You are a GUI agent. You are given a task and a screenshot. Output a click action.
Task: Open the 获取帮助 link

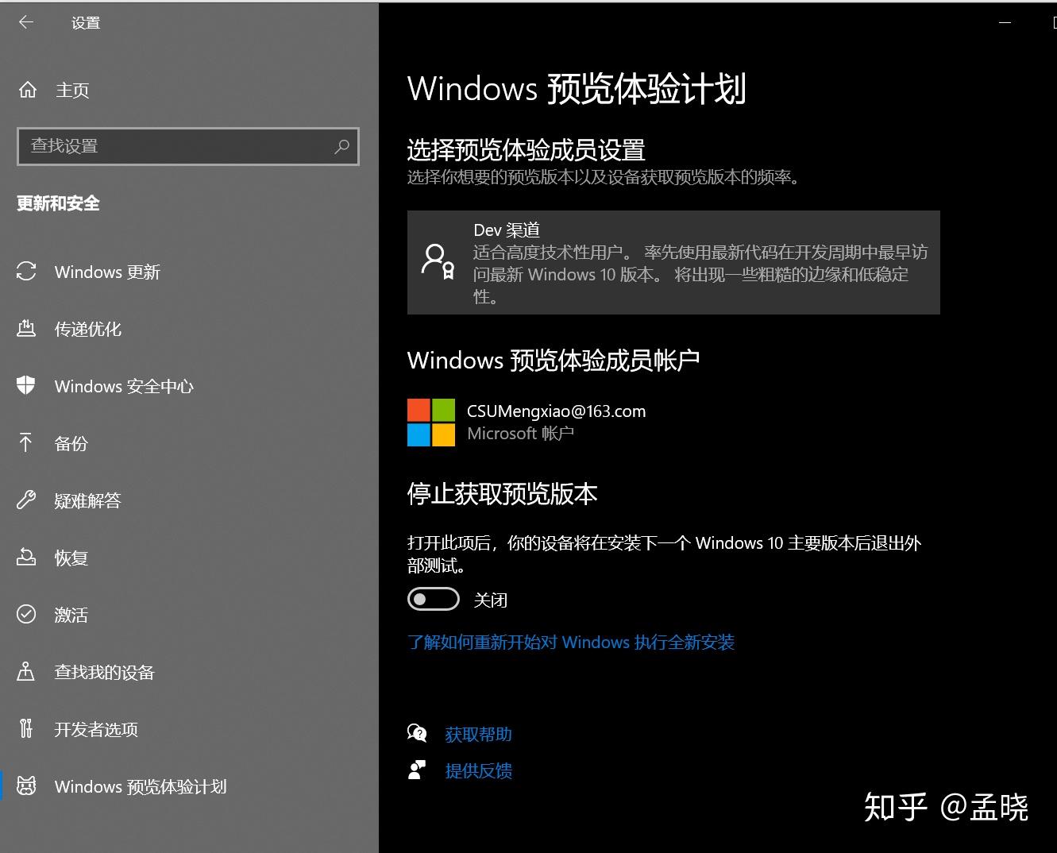478,735
